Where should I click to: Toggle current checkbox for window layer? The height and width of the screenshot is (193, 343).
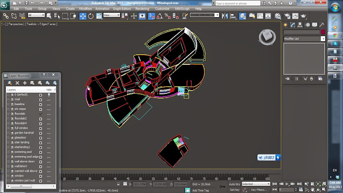pos(41,176)
